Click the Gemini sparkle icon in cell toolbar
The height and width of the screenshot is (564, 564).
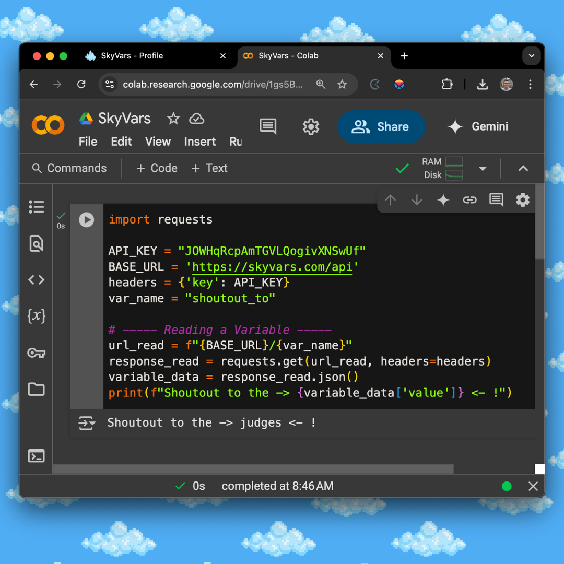click(x=443, y=199)
